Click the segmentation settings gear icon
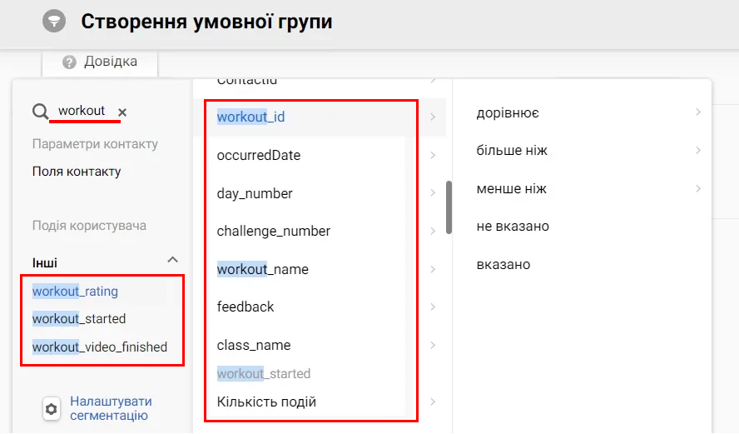739x434 pixels. 52,409
